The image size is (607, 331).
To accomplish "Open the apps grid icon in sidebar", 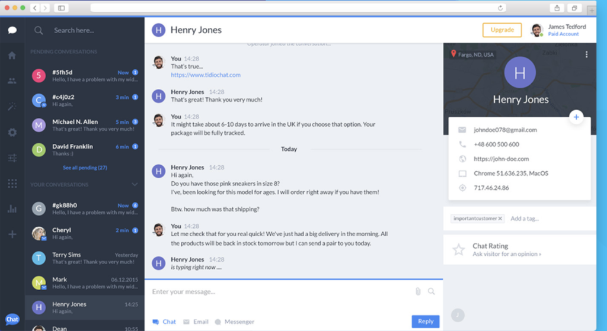I will click(x=12, y=184).
